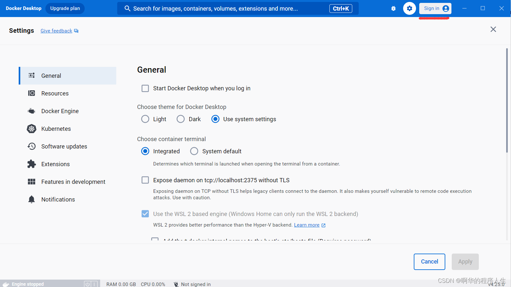Open Kubernetes settings
The width and height of the screenshot is (511, 287).
[x=68, y=129]
